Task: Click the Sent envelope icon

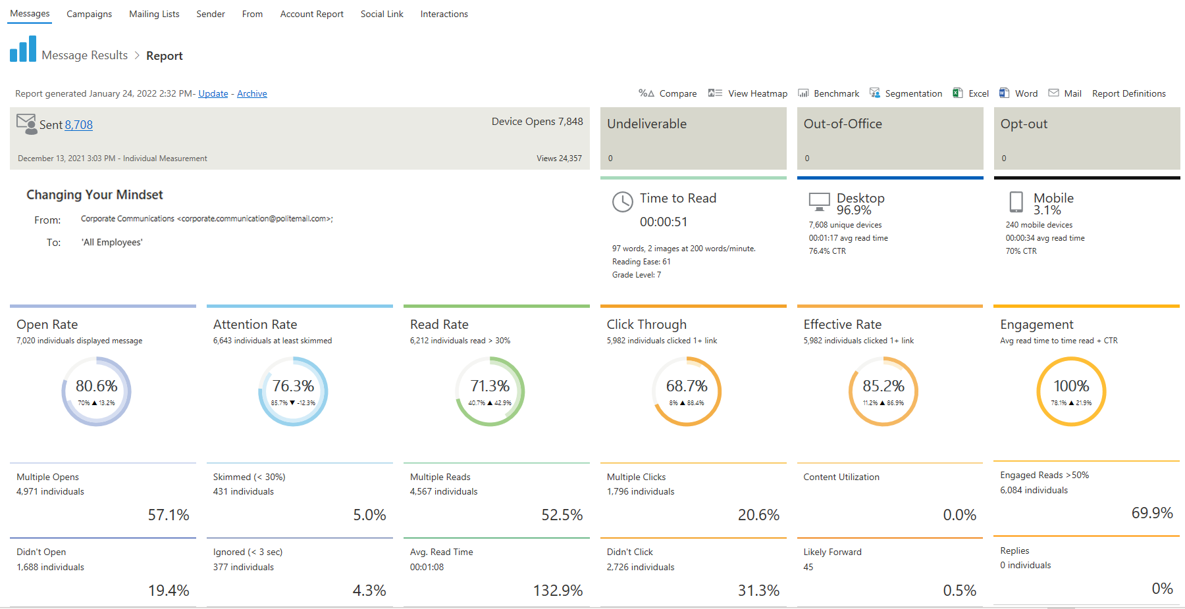Action: point(26,124)
